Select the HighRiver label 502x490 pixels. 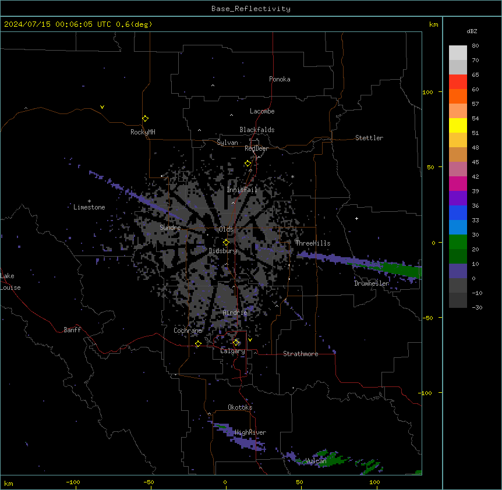250,432
